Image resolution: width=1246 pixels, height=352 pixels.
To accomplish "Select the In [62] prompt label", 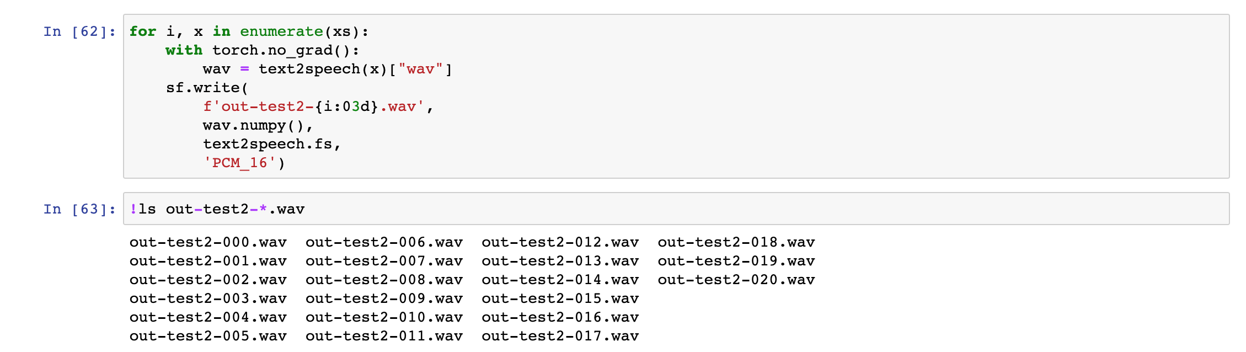I will point(80,31).
